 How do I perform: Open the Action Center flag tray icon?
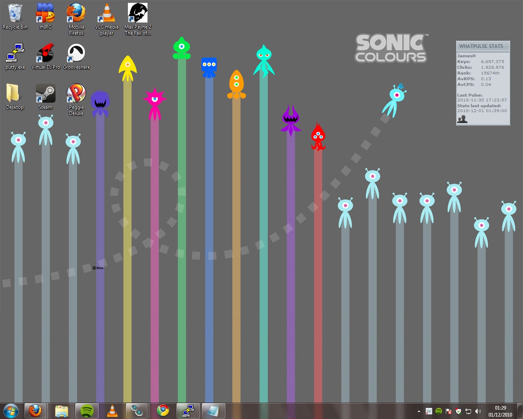pyautogui.click(x=449, y=411)
